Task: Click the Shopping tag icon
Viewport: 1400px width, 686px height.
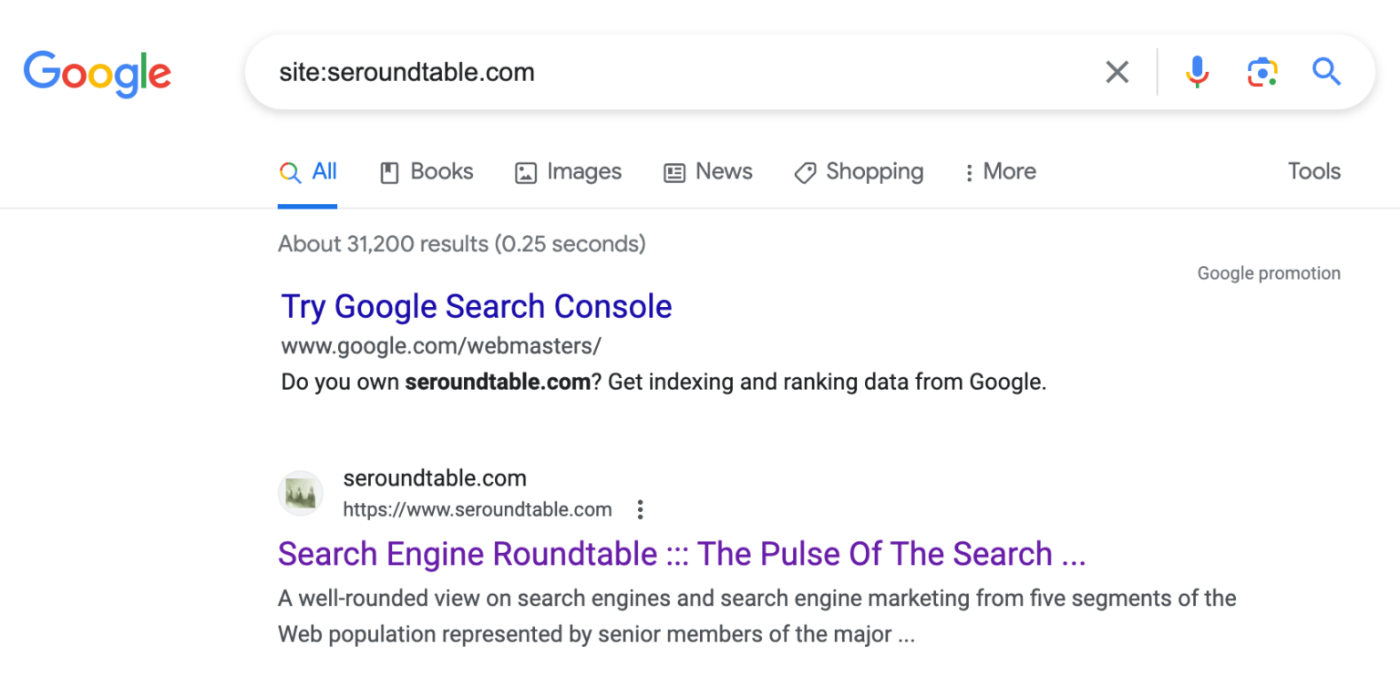Action: pyautogui.click(x=806, y=171)
